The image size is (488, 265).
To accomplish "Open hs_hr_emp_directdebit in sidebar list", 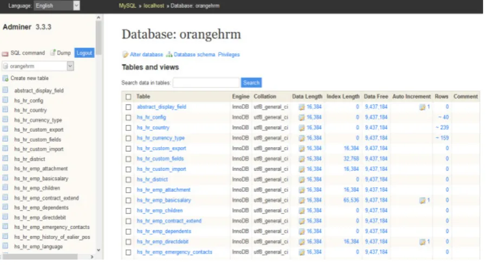I will coord(40,217).
